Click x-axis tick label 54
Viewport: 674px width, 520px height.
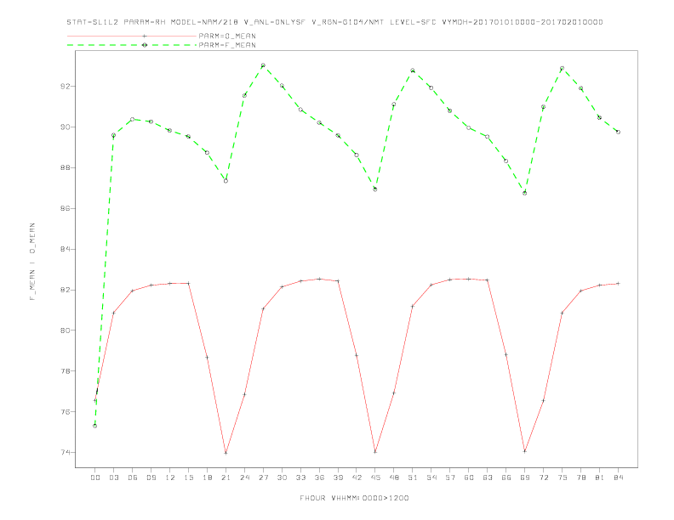431,478
